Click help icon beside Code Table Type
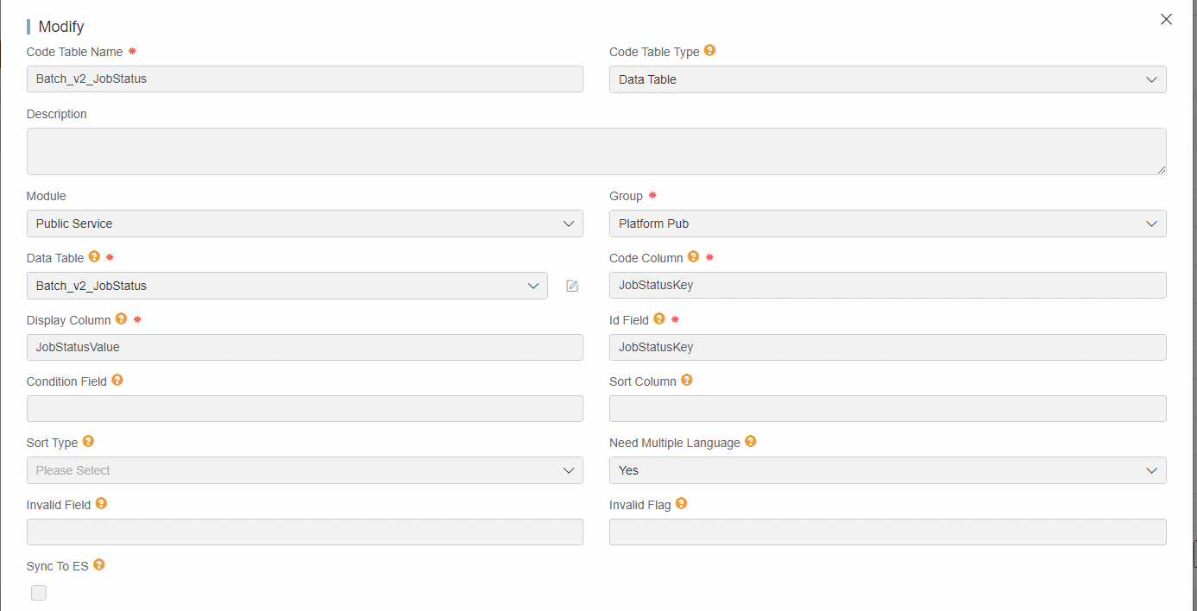Viewport: 1197px width, 611px height. 709,51
